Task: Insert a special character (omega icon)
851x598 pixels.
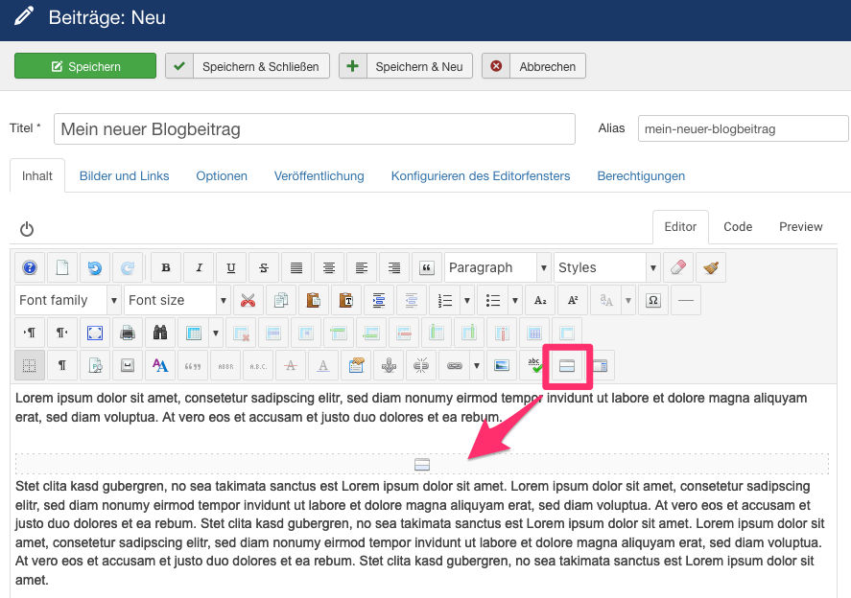Action: tap(653, 300)
